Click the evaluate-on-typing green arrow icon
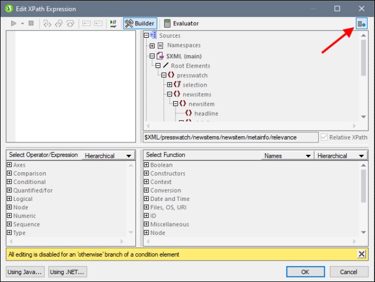Viewport: 375px width, 282px height. tap(113, 24)
